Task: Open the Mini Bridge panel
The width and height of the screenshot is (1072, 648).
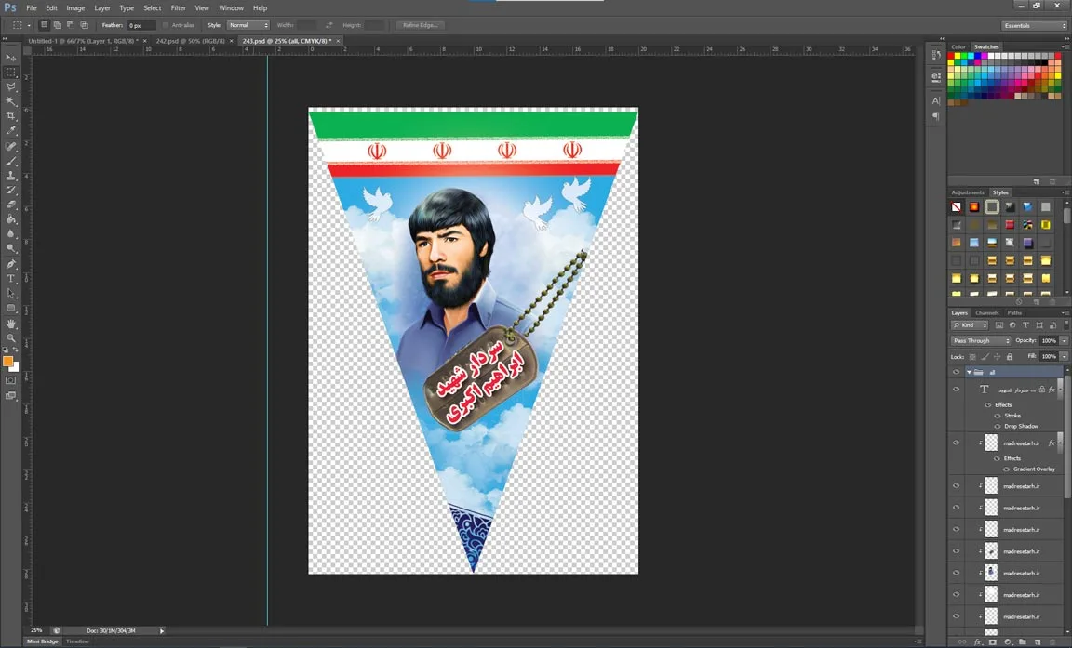Action: click(43, 641)
